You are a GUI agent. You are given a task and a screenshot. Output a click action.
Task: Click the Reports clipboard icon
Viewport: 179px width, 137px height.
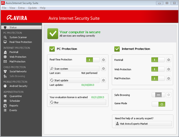tap(5, 106)
